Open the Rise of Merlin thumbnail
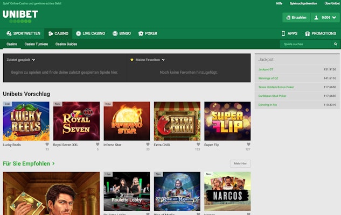This screenshot has height=215, width=341. click(x=177, y=191)
